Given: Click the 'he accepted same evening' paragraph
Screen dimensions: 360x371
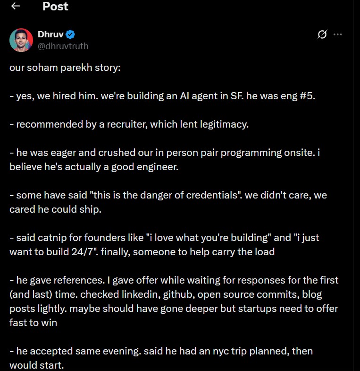Looking at the screenshot, I should pos(160,358).
